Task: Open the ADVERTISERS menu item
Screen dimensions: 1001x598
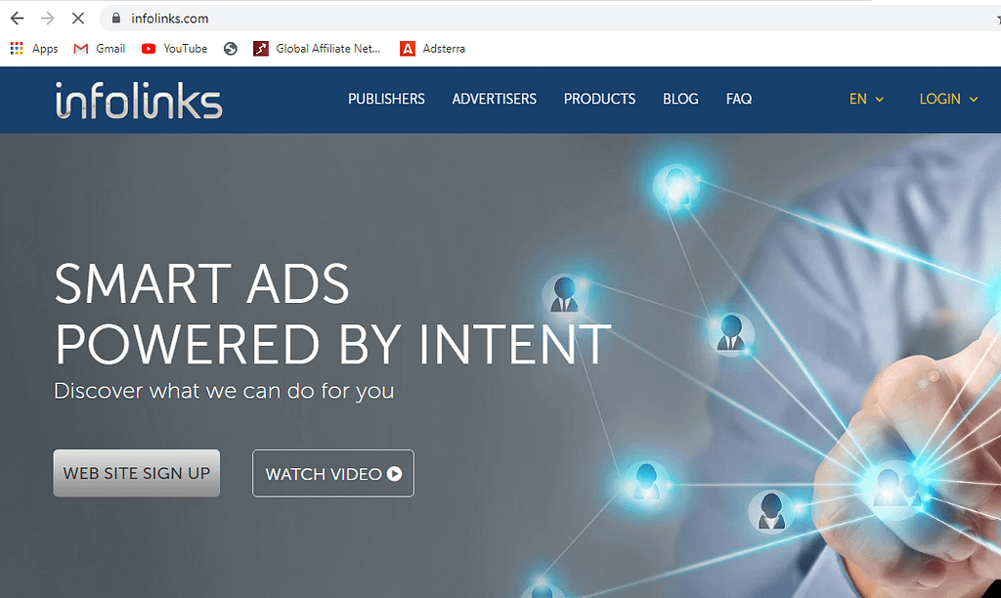Action: point(494,99)
